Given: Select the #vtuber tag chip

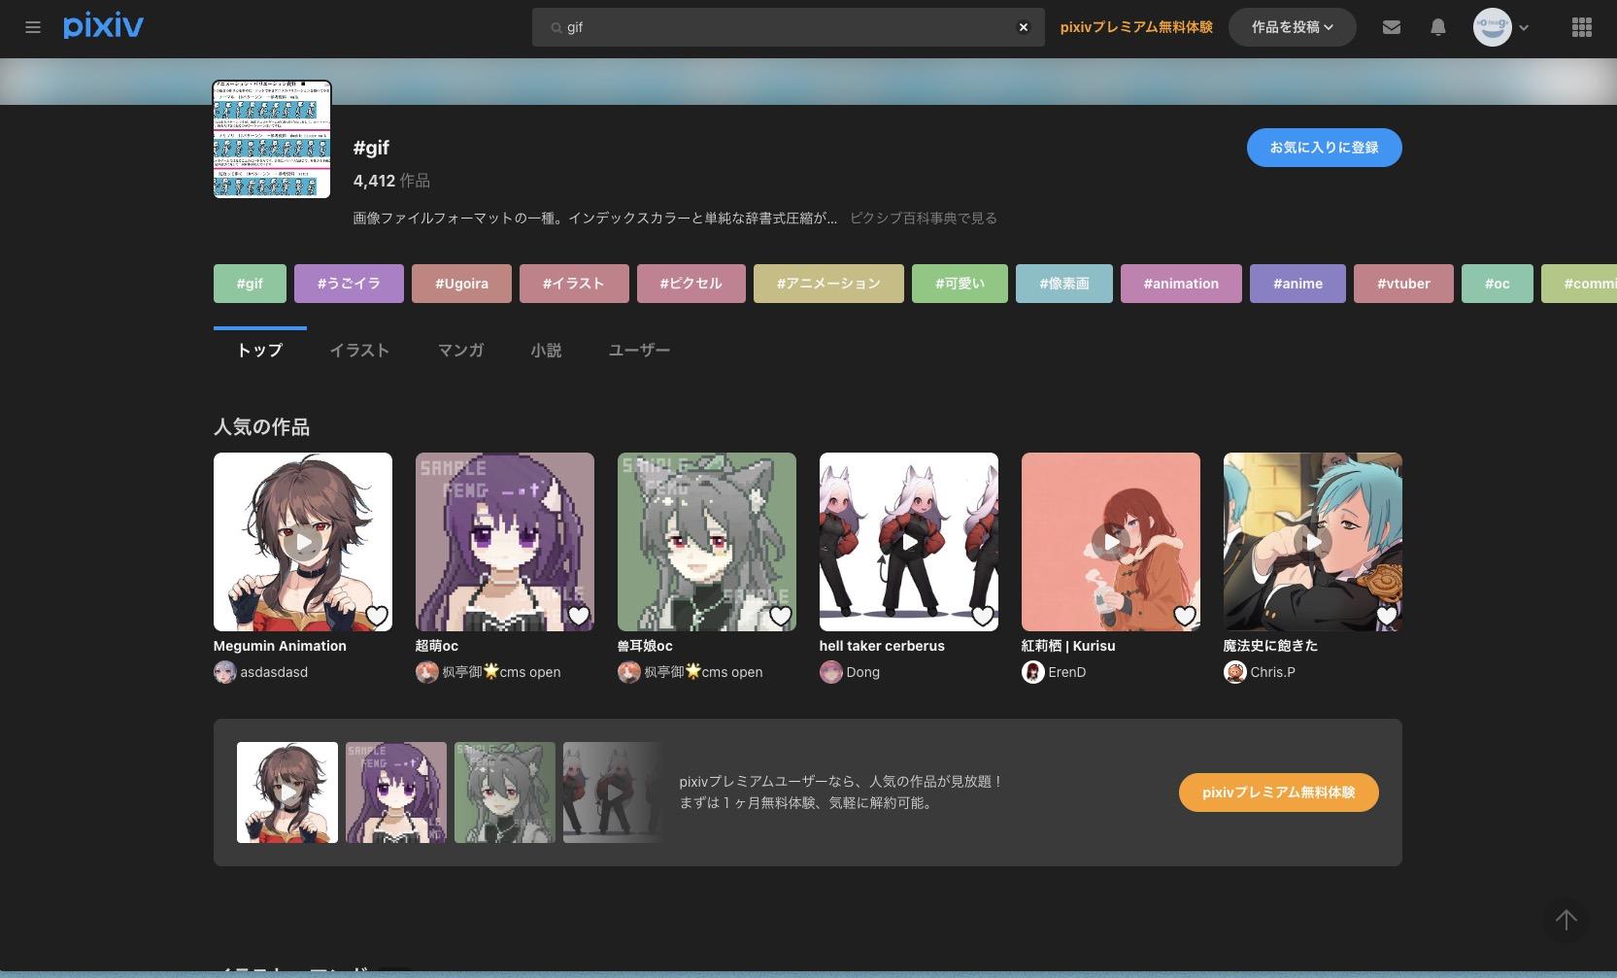Looking at the screenshot, I should [x=1403, y=284].
